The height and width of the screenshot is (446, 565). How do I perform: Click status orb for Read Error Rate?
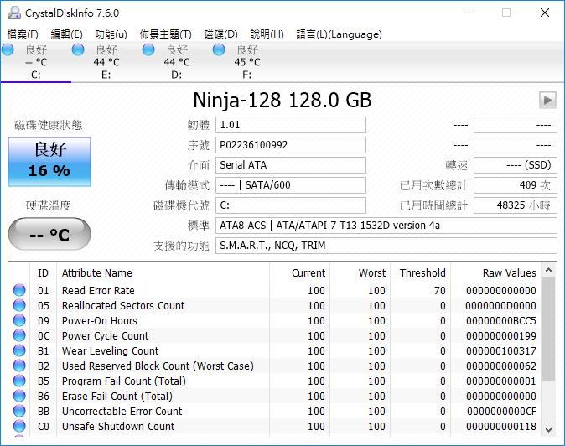tap(19, 290)
